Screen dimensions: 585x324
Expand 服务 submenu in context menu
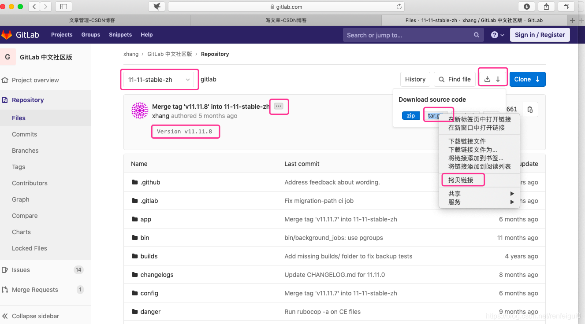click(480, 202)
